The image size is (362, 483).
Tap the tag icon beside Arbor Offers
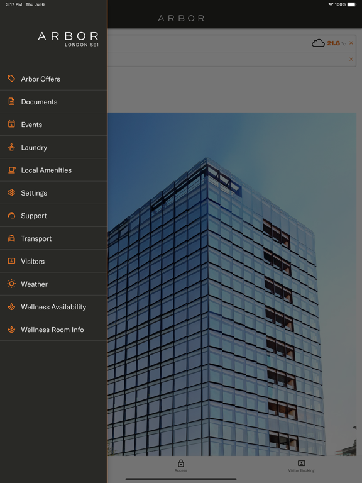(11, 79)
